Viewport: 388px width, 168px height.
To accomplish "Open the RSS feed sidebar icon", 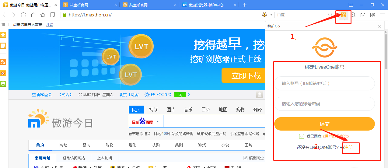I will (x=3, y=62).
